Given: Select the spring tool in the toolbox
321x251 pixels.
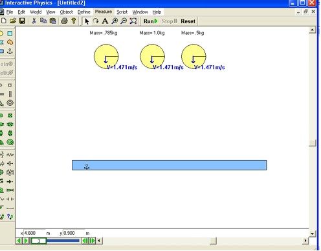Looking at the screenshot, I should [10, 155].
